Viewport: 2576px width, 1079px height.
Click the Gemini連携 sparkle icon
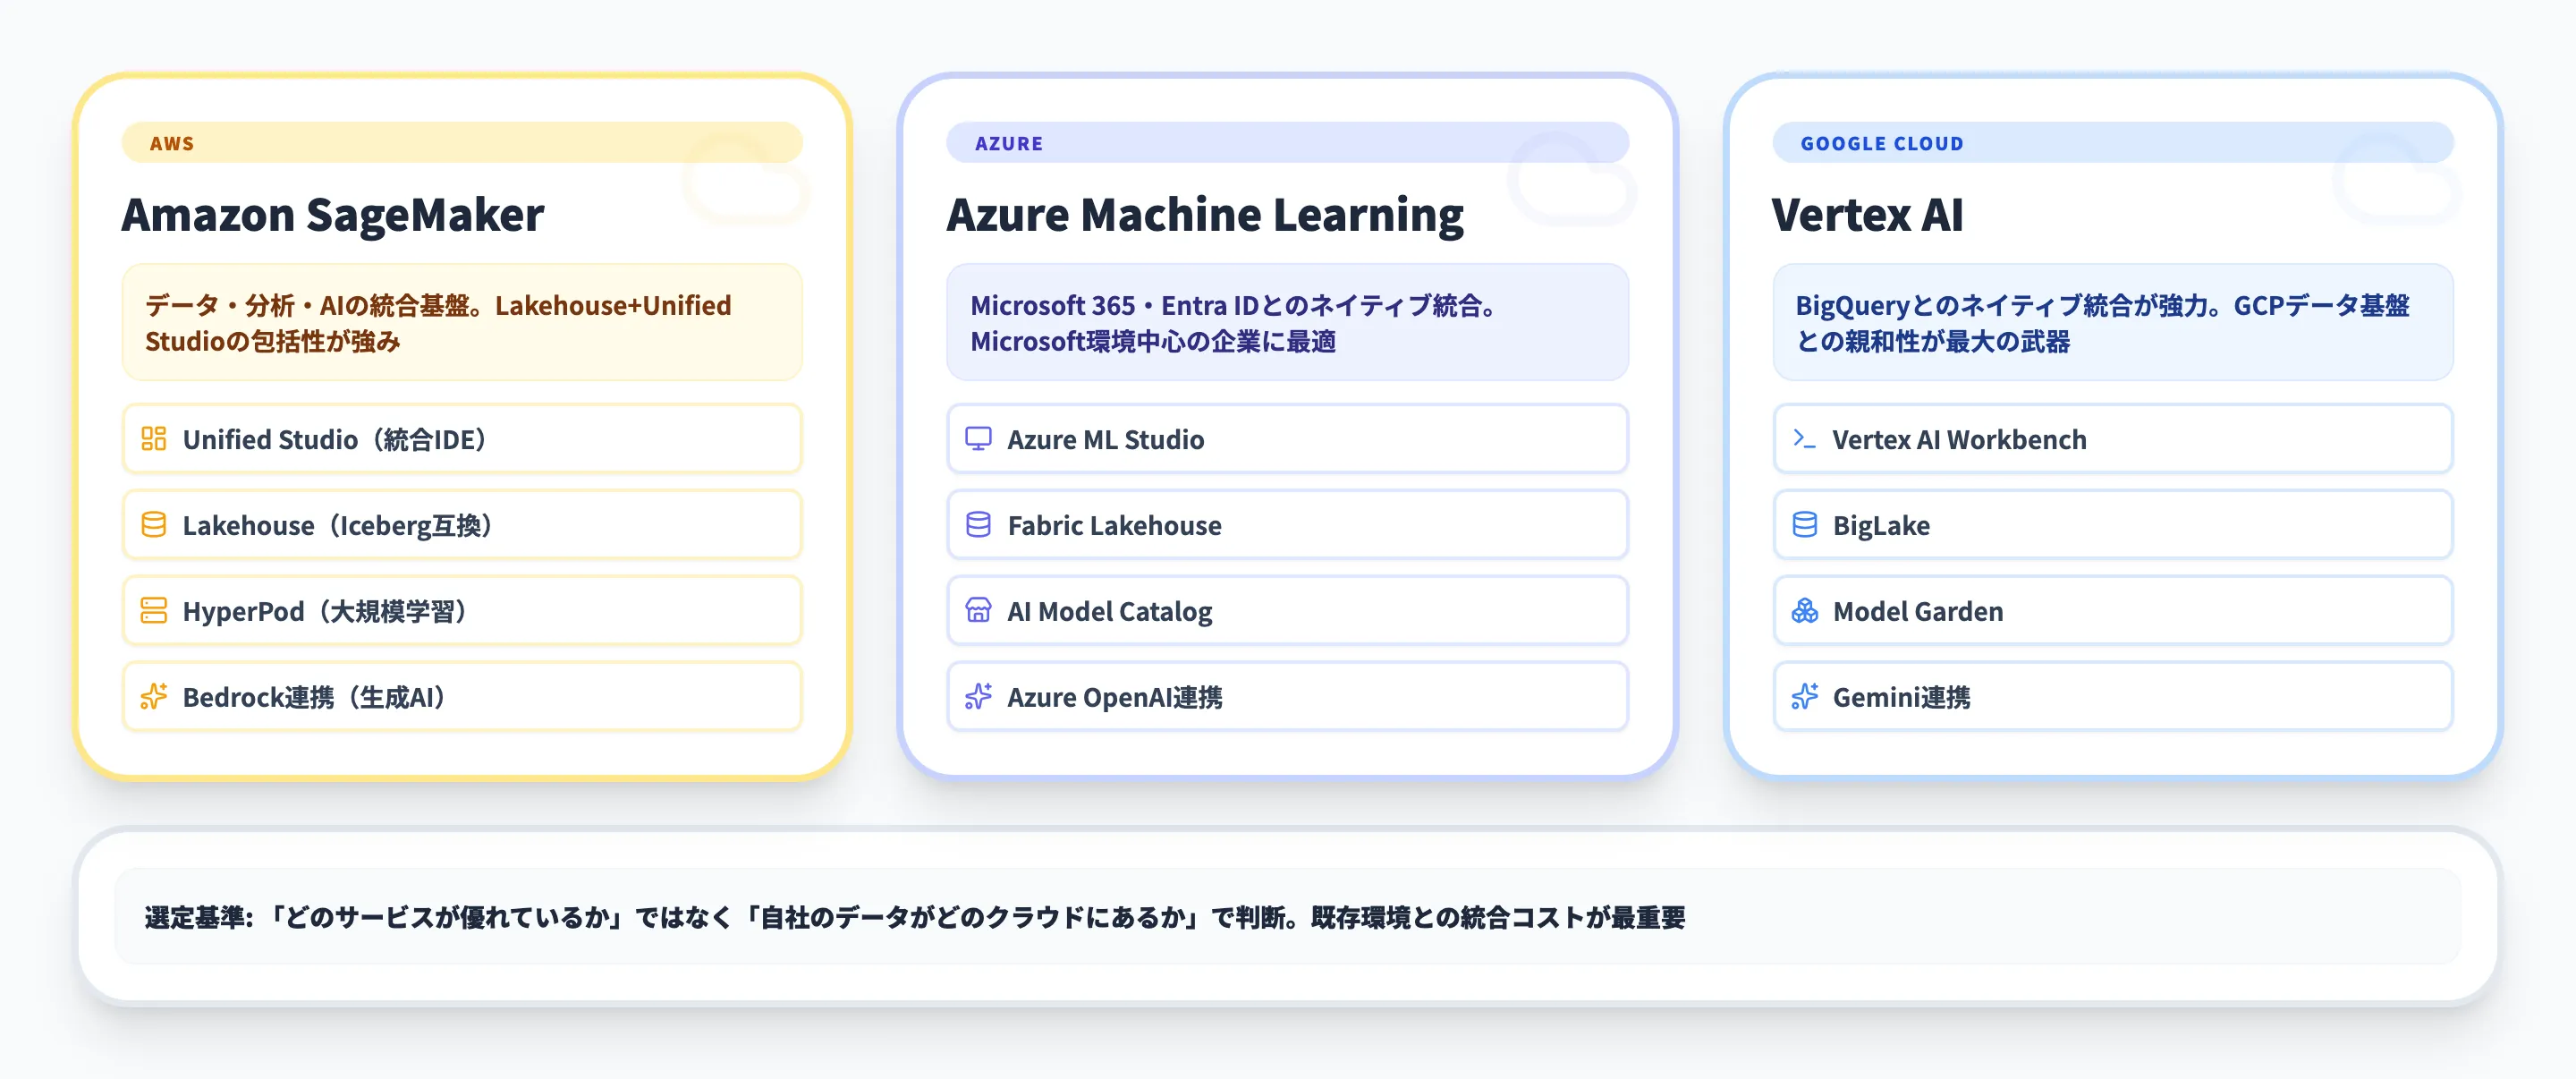coord(1804,697)
